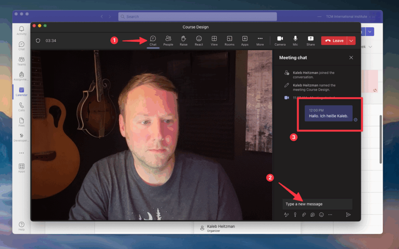Open Rooms in the meeting toolbar

(x=230, y=40)
